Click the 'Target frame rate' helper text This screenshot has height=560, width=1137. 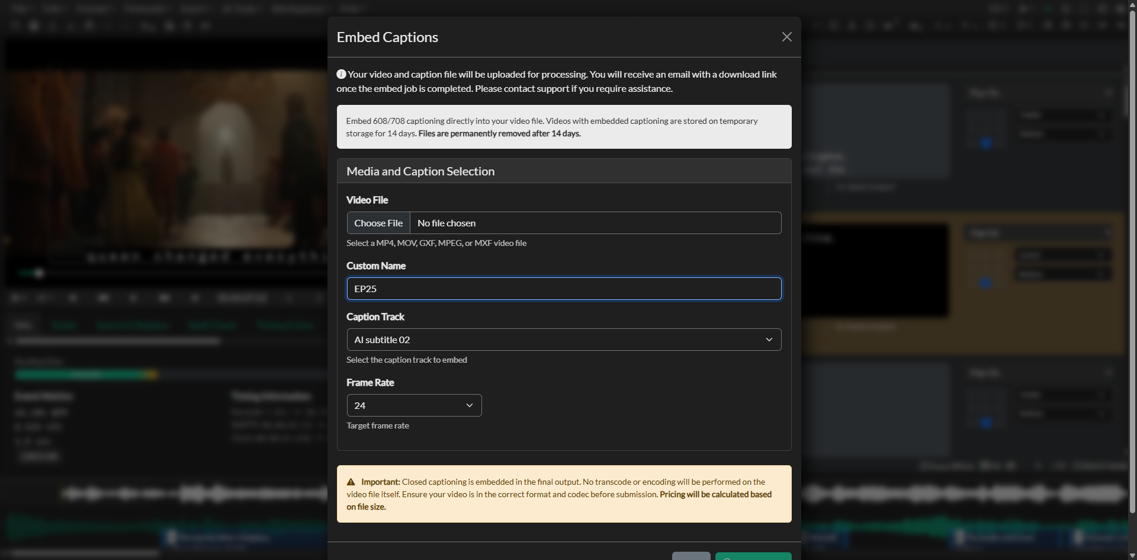click(378, 425)
